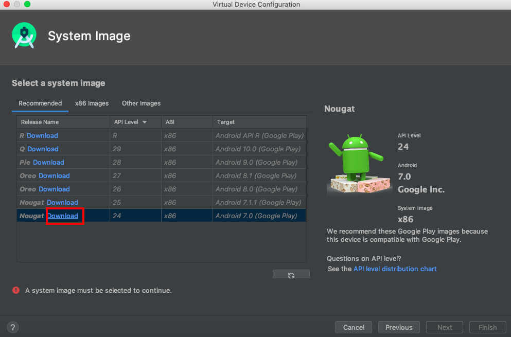Click the Previous button

click(399, 327)
